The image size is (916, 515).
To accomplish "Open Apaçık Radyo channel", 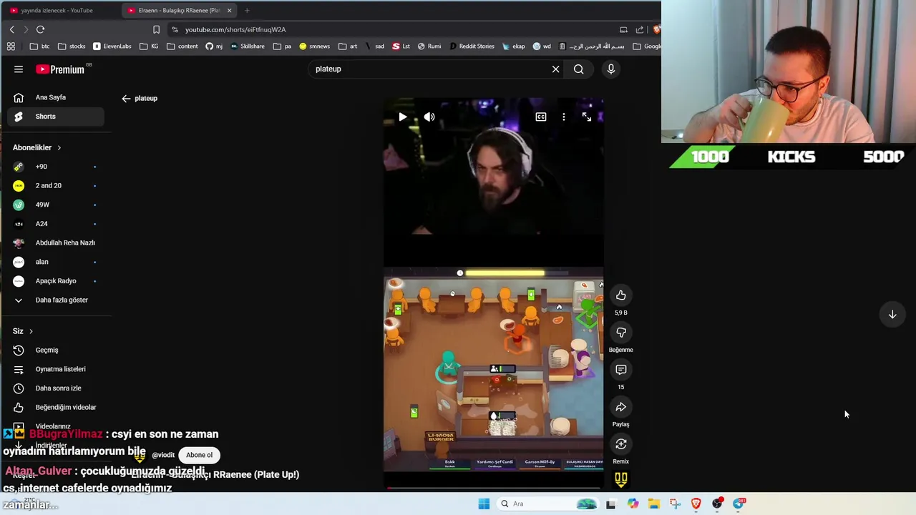I will coord(56,281).
